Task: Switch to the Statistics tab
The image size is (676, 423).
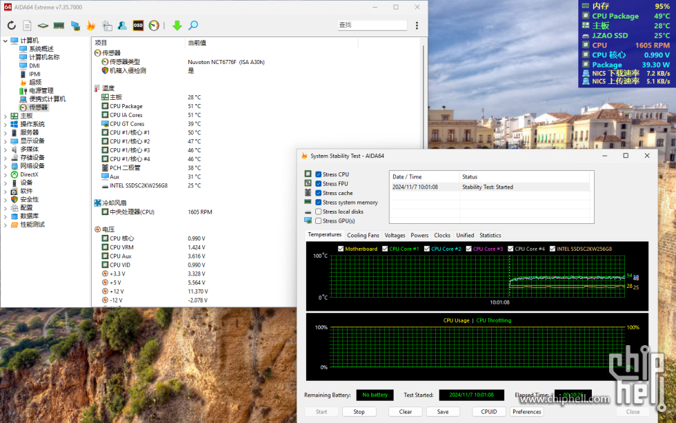Action: click(x=490, y=236)
